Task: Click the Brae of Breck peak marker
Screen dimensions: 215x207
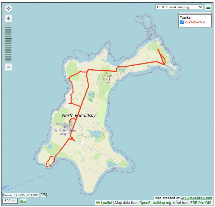Action: click(x=107, y=73)
